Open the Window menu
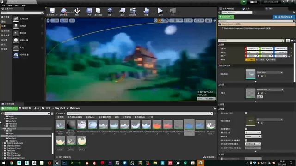The image size is (296, 166). (17, 6)
